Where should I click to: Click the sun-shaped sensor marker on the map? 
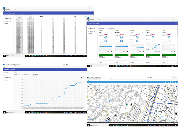click(x=109, y=118)
